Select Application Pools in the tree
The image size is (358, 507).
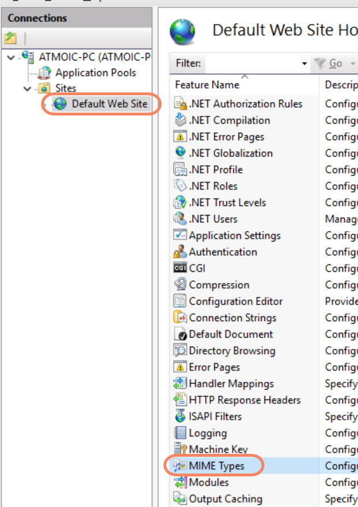click(95, 73)
